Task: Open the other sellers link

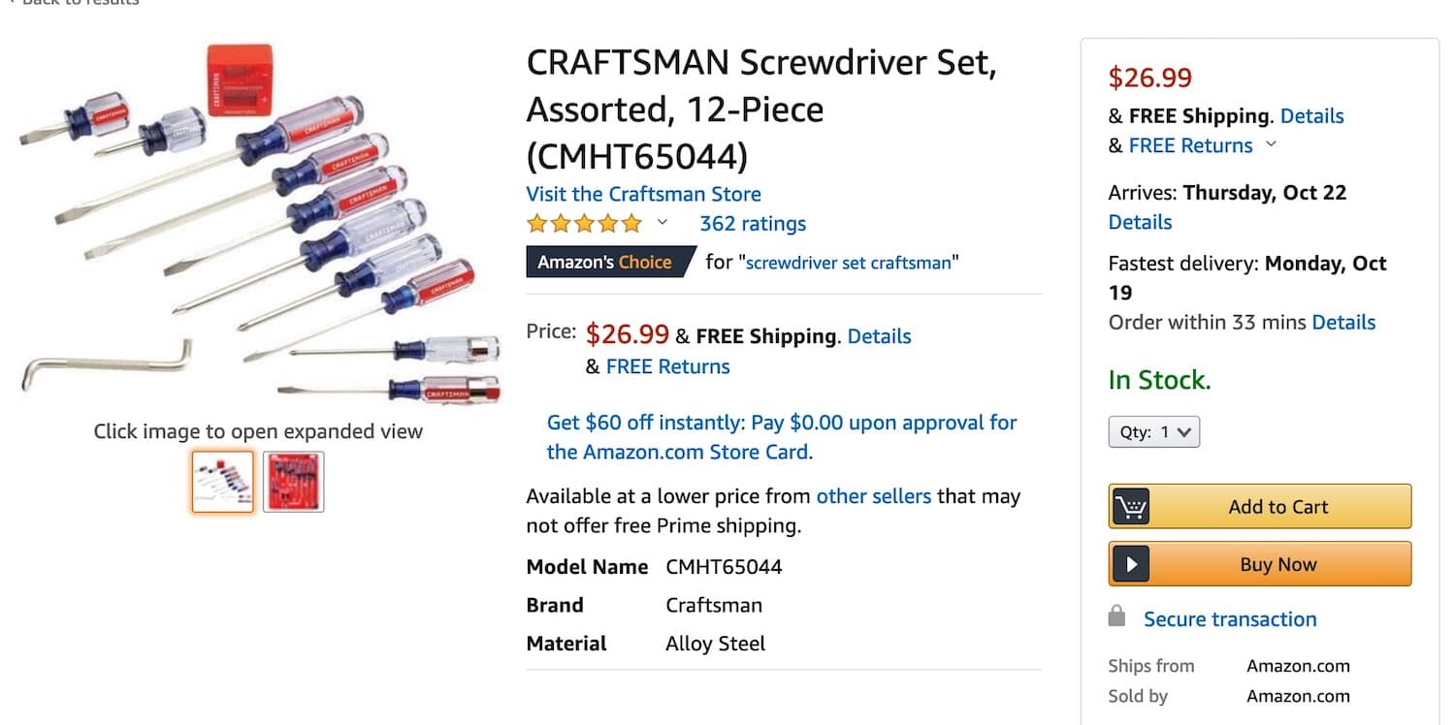Action: (x=873, y=496)
